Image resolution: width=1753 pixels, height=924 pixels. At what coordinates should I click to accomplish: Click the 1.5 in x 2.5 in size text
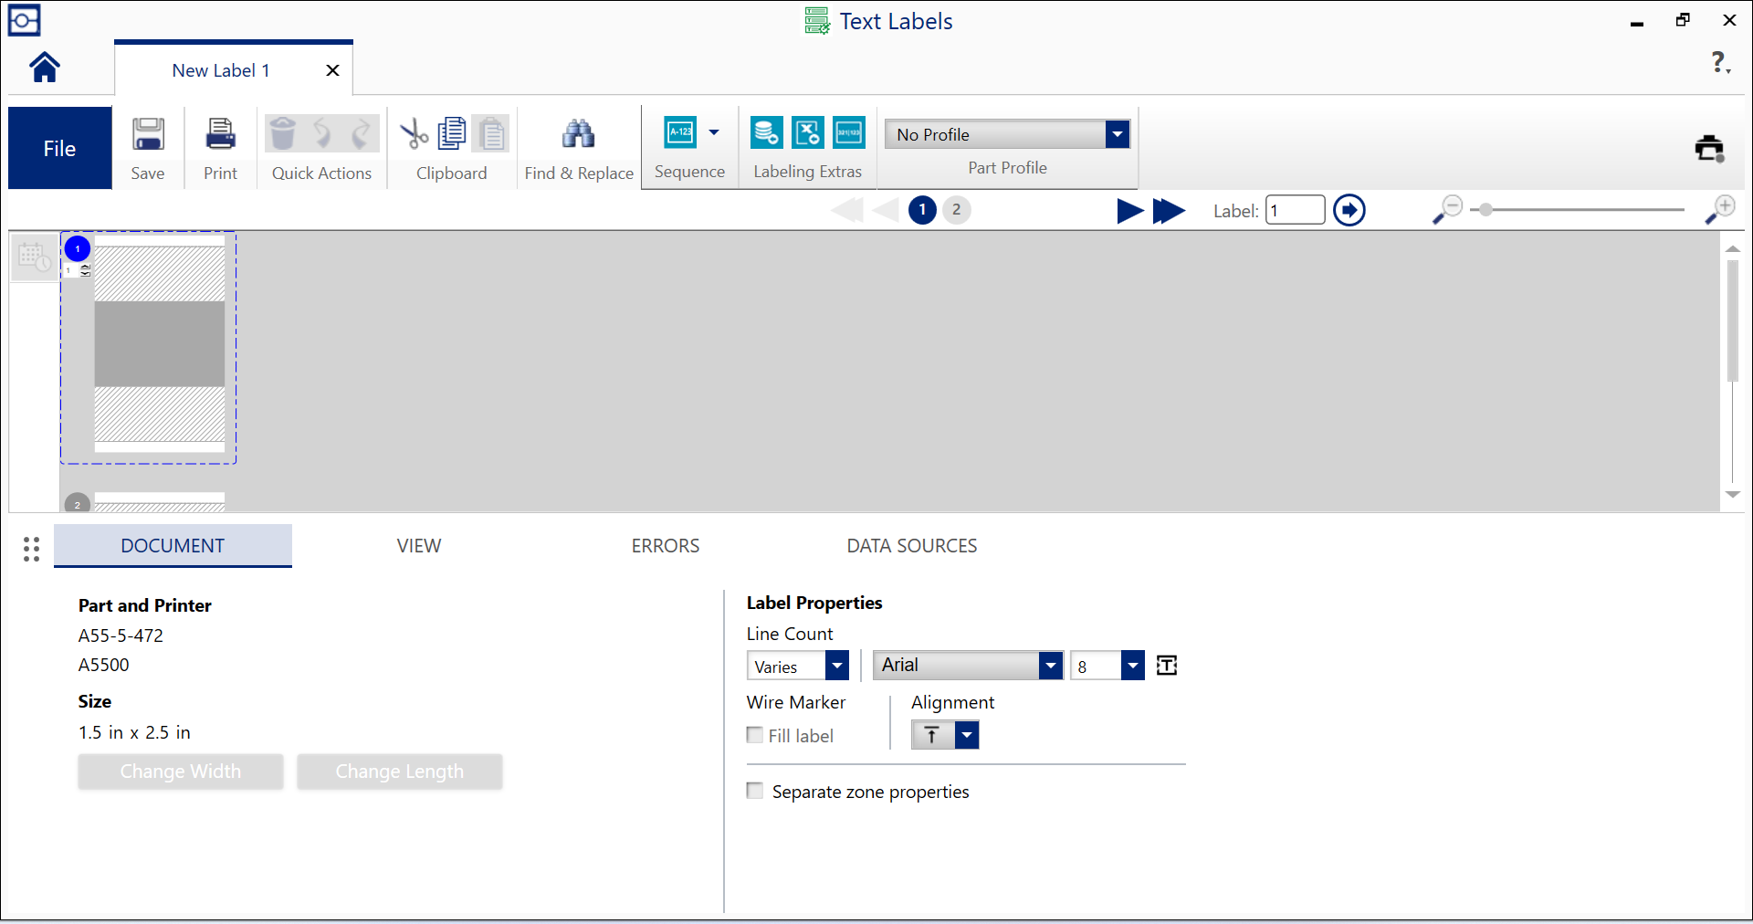pos(134,732)
